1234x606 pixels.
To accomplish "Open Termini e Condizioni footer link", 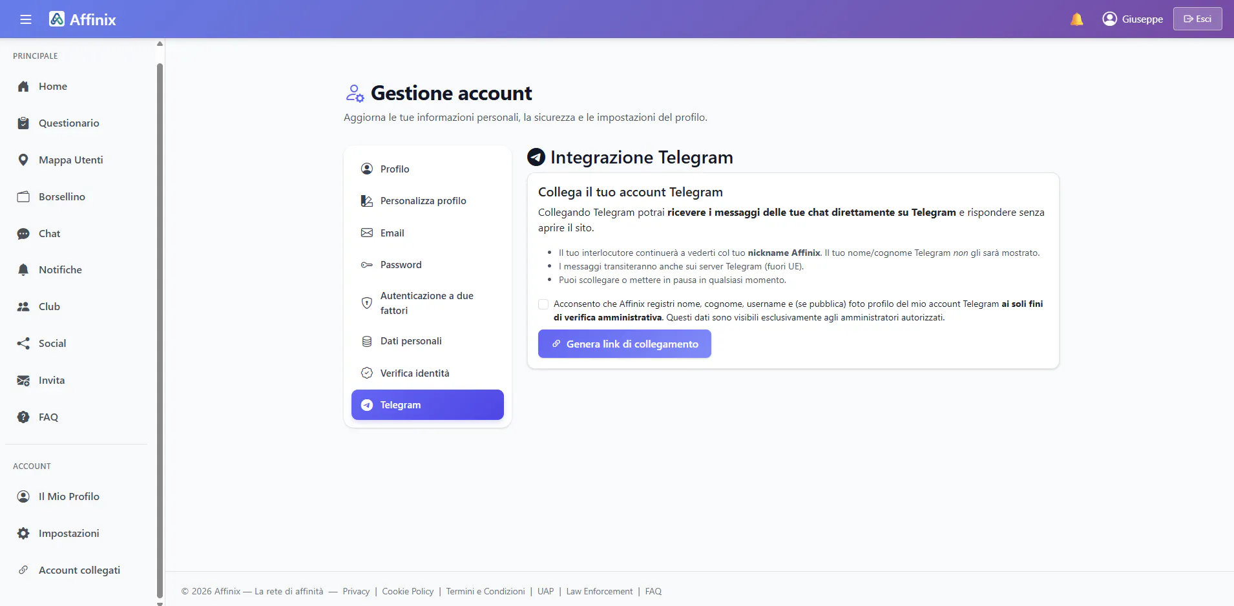I will tap(485, 591).
